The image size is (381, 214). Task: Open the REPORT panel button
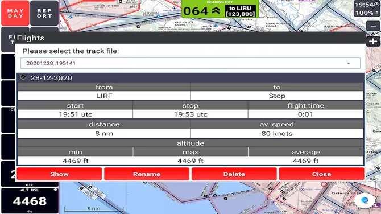(x=44, y=13)
